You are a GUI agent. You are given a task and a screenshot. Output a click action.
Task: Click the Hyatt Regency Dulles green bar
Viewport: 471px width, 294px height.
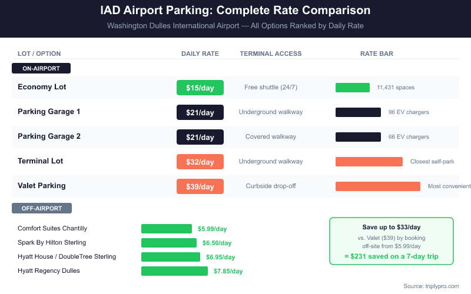pos(174,271)
